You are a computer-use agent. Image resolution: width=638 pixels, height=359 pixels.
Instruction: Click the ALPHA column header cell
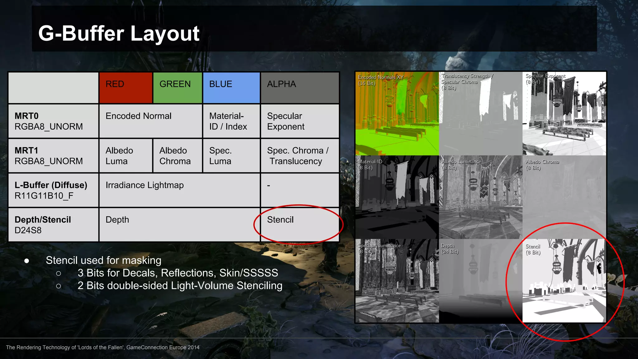coord(300,88)
